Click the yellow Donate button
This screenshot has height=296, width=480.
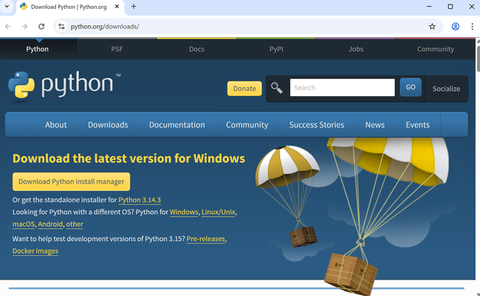coord(244,89)
